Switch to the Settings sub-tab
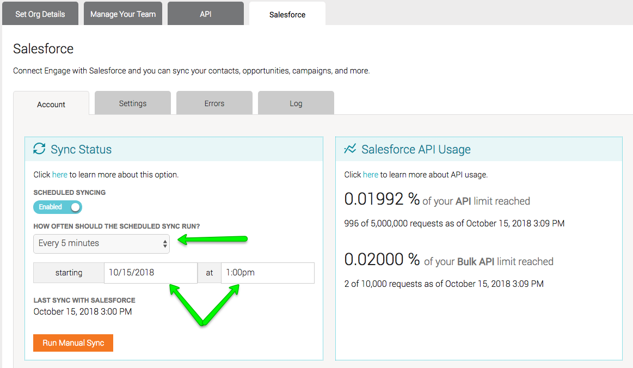This screenshot has width=633, height=368. (x=132, y=103)
